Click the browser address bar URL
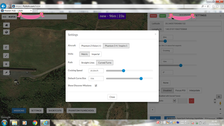Viewport: 224px width, 126px height. (x=28, y=6)
